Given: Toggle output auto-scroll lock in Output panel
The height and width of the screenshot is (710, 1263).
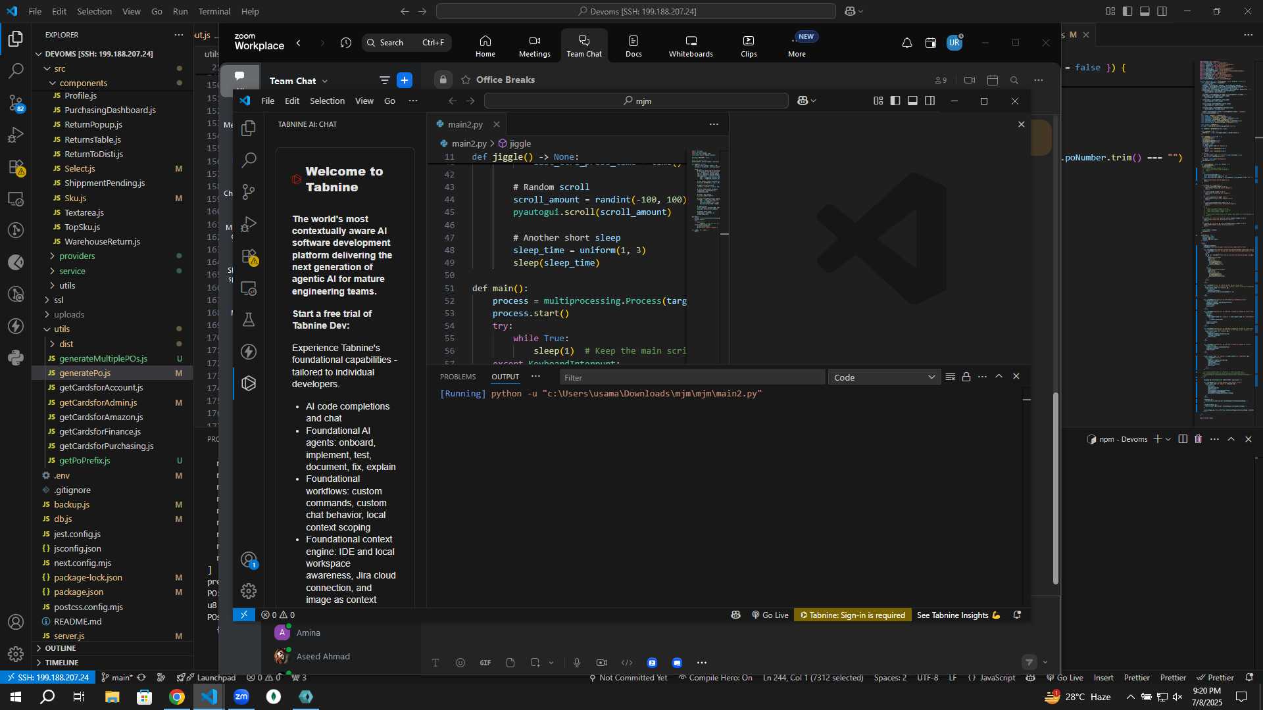Looking at the screenshot, I should (966, 377).
